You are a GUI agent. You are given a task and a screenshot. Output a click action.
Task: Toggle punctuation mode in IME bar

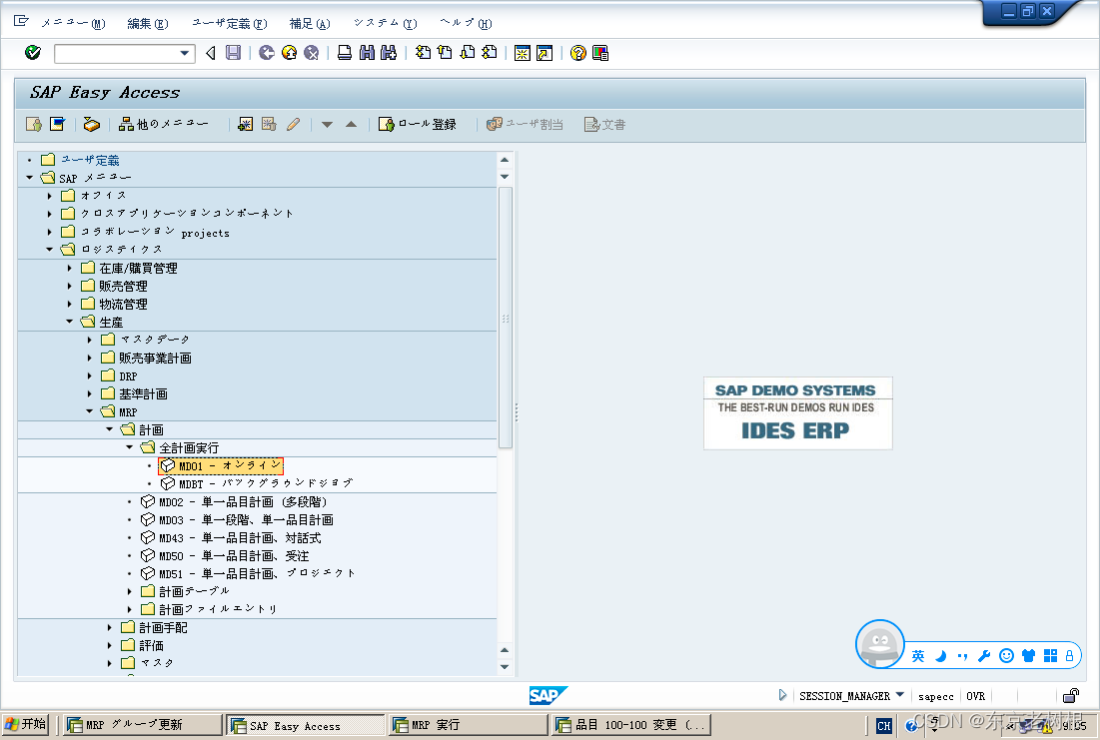click(x=962, y=656)
